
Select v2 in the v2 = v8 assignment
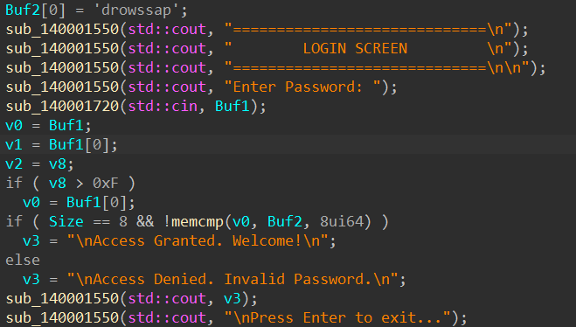point(14,163)
